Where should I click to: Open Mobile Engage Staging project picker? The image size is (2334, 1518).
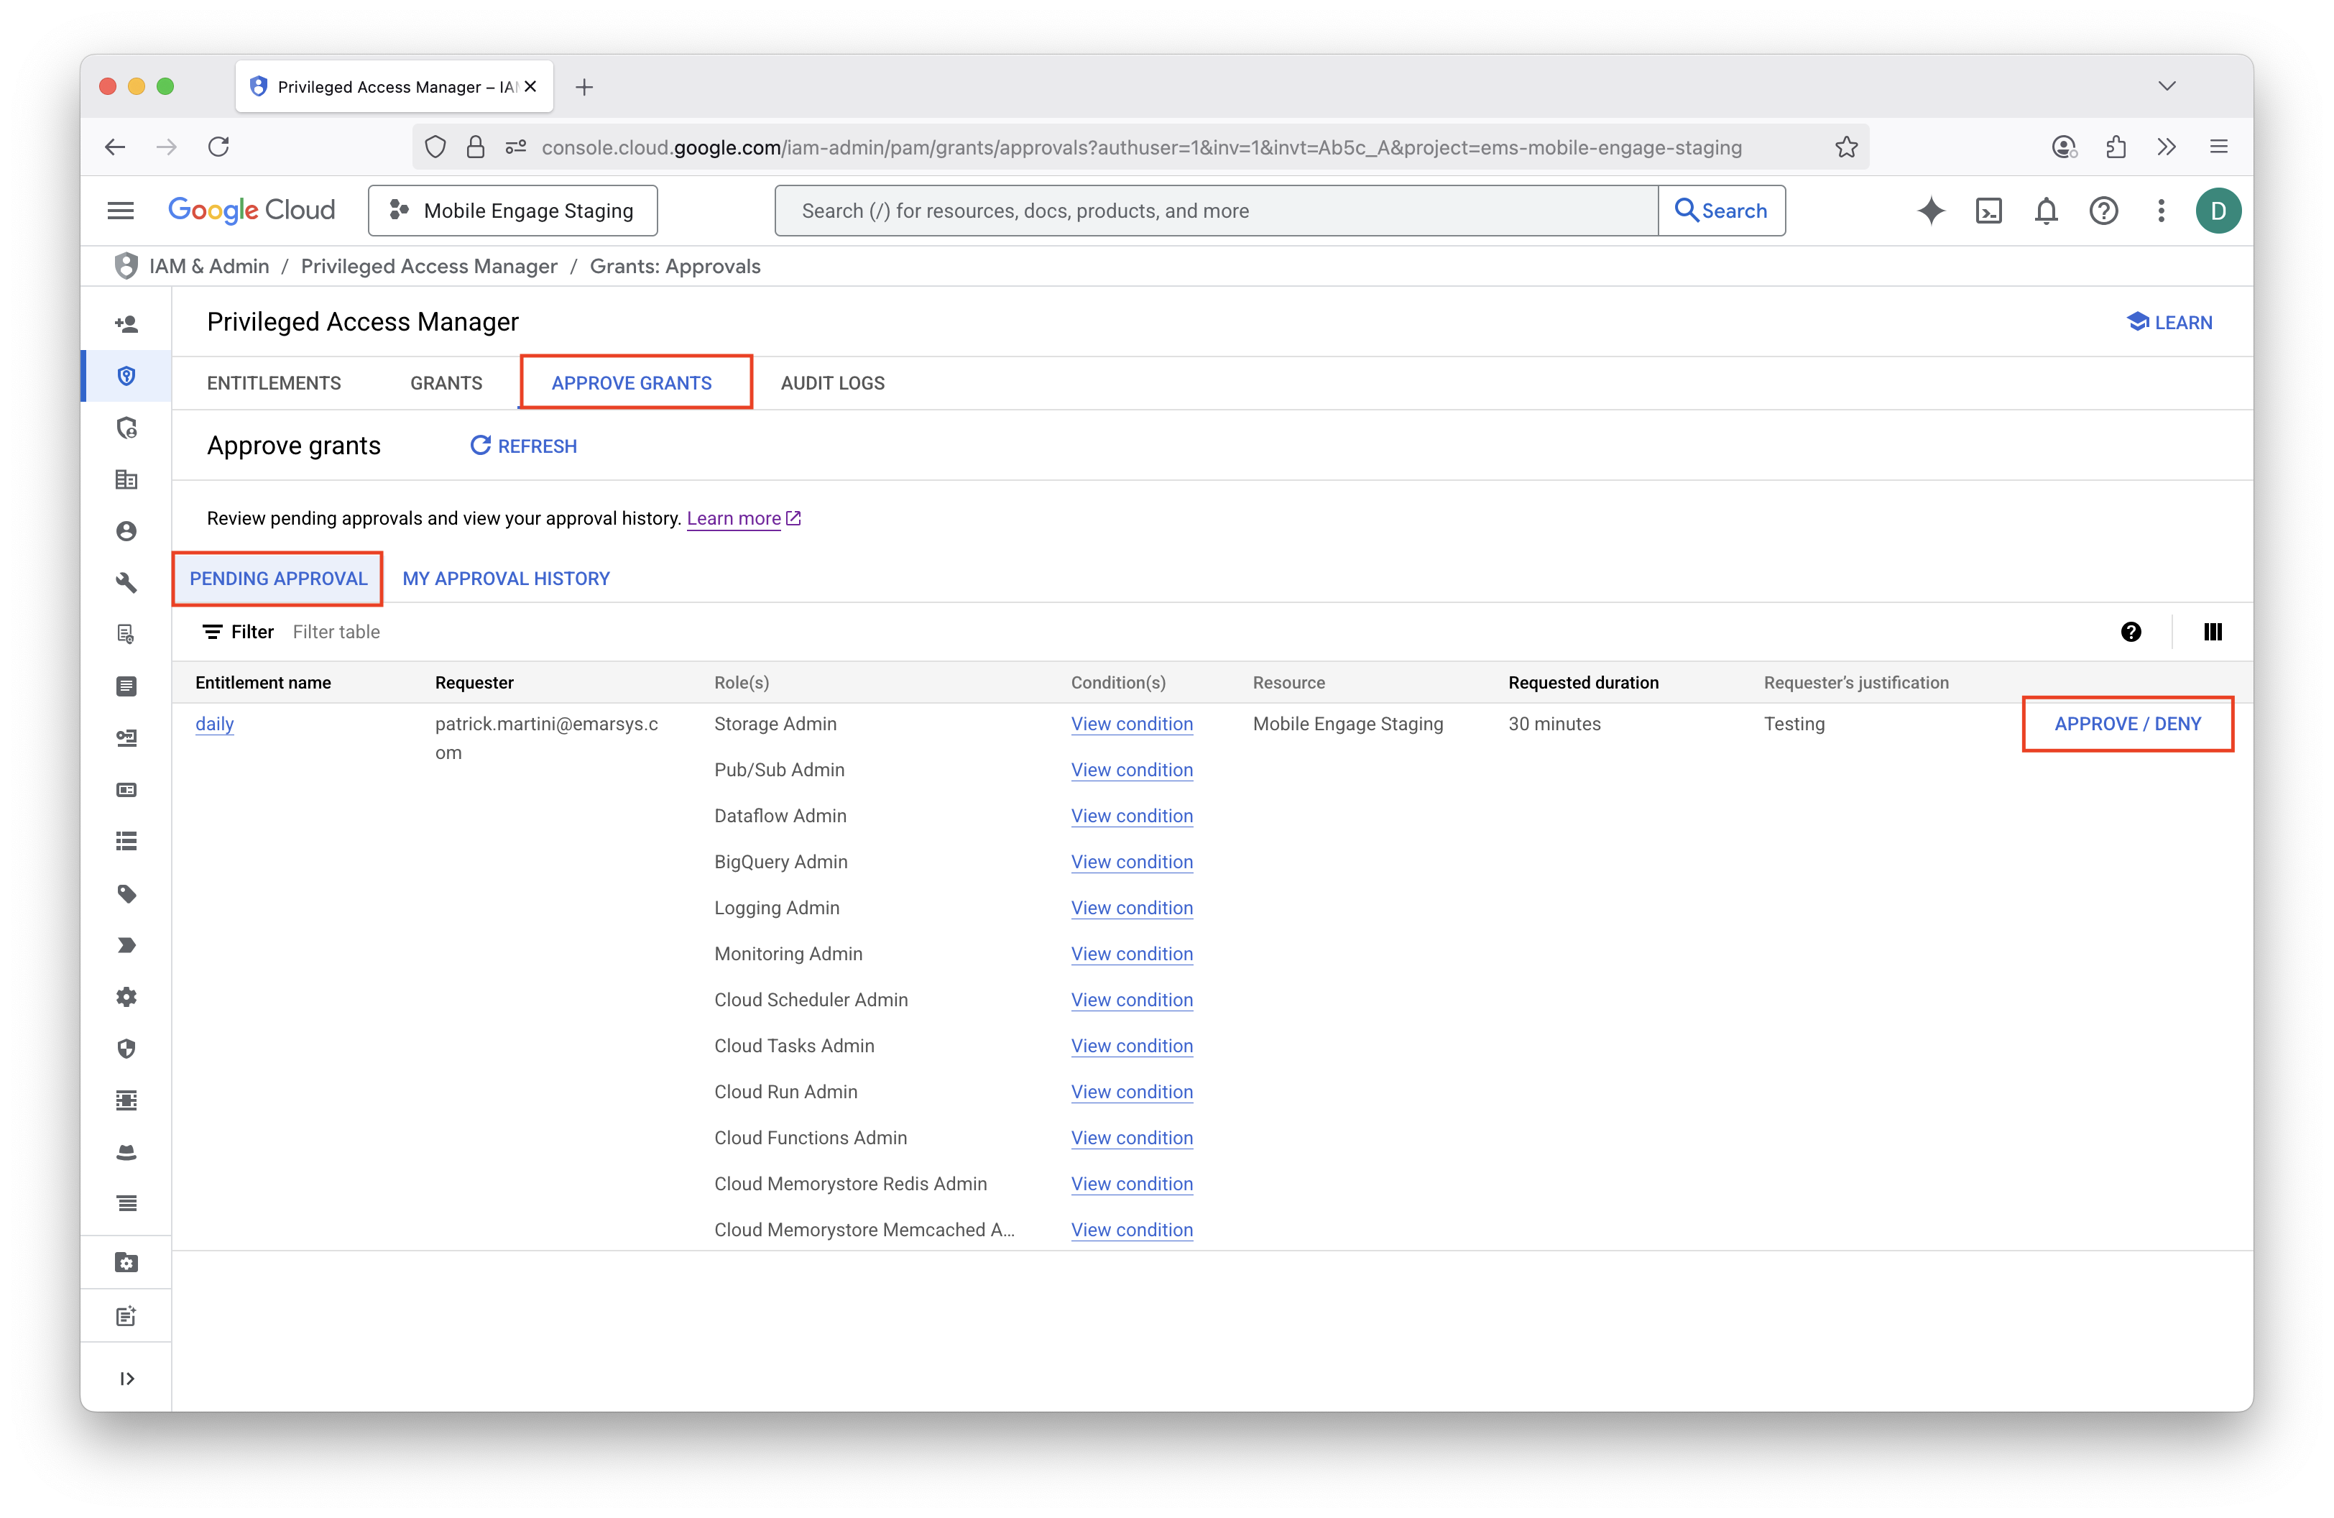pyautogui.click(x=512, y=211)
